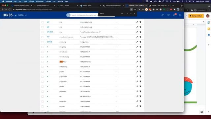Delete the onboarding A record
The width and height of the screenshot is (211, 119).
coord(140,67)
